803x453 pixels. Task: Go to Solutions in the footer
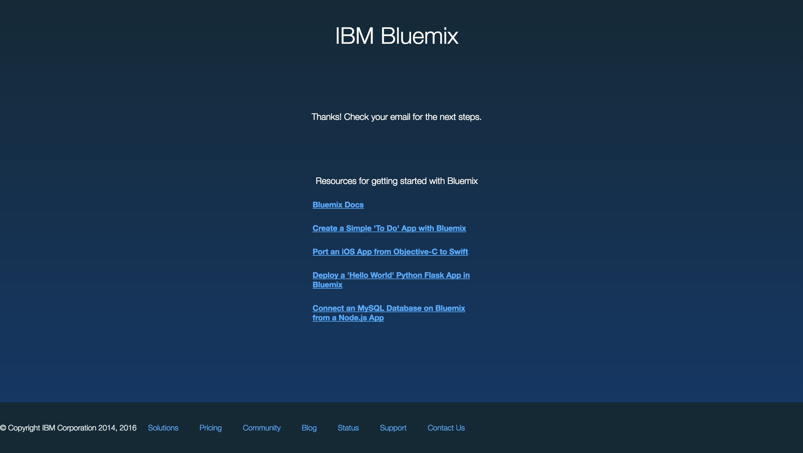pos(163,428)
